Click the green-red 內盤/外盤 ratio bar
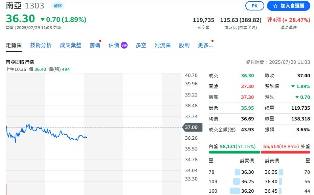Image resolution: width=314 pixels, height=195 pixels. 260,152
